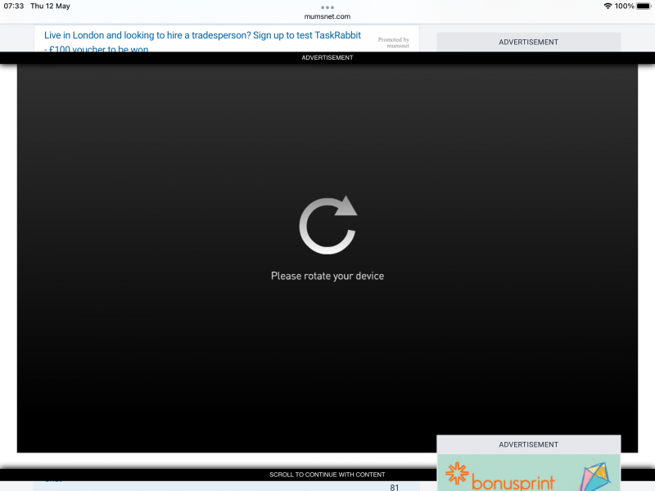Viewport: 655px width, 491px height.
Task: Click ADVERTISEMENT label above bonusprint ad
Action: coord(528,444)
